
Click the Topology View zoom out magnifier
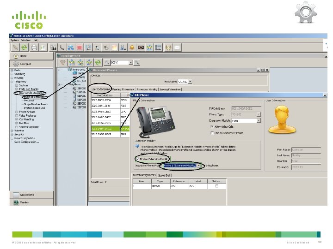coord(107,62)
